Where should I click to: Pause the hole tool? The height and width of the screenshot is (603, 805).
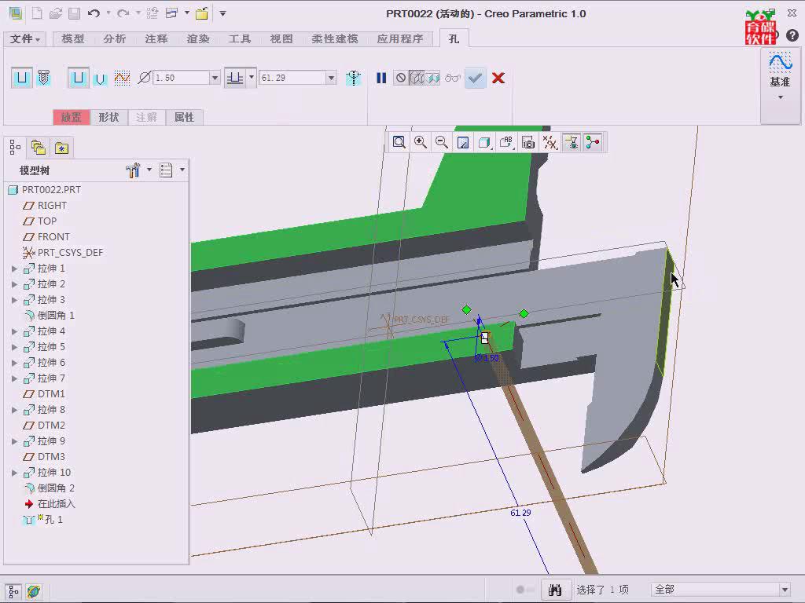[381, 78]
